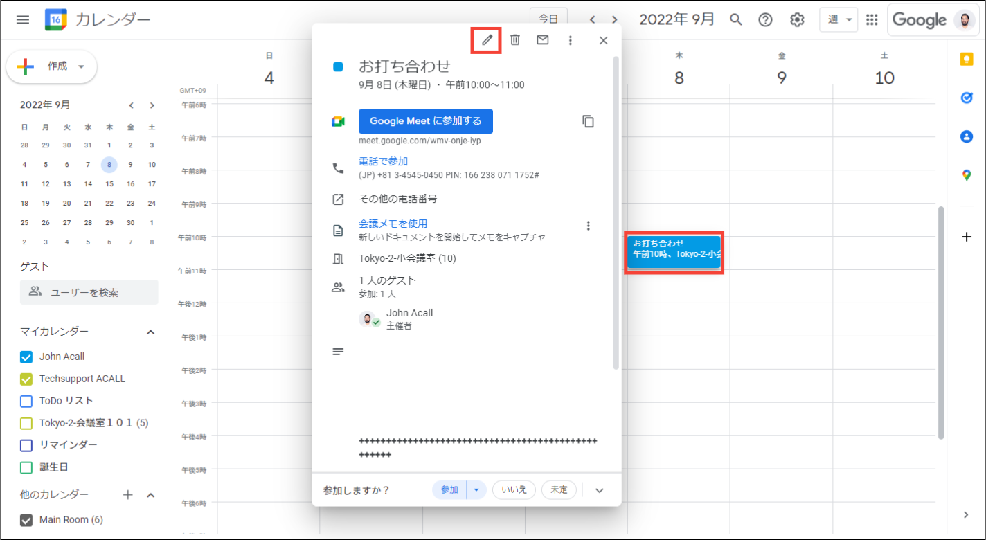Click the meet.google.com/wmv-onje-iyp URL text
986x540 pixels.
[420, 141]
